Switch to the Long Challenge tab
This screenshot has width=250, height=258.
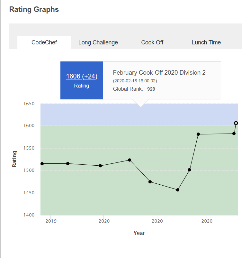[98, 42]
